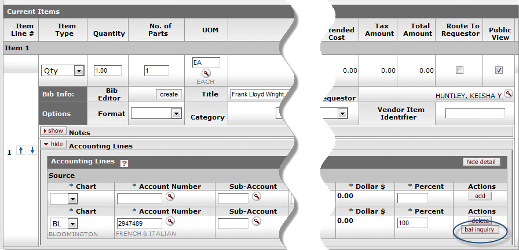This screenshot has height=250, width=519.
Task: Open the Format dropdown
Action: pyautogui.click(x=176, y=114)
